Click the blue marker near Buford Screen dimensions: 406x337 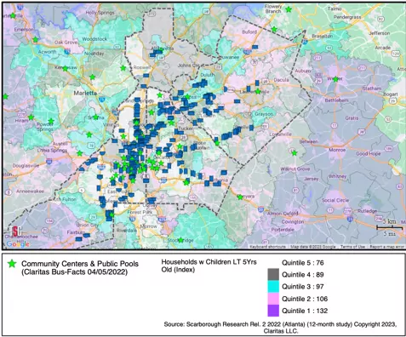(x=254, y=47)
